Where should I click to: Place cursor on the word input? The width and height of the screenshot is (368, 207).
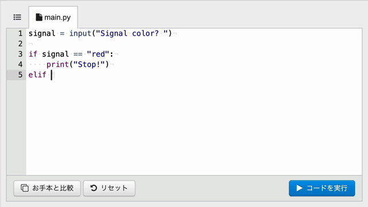[x=80, y=33]
